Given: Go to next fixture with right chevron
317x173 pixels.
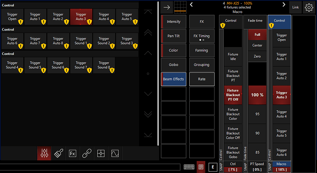Looking at the screenshot, I should [x=284, y=5].
